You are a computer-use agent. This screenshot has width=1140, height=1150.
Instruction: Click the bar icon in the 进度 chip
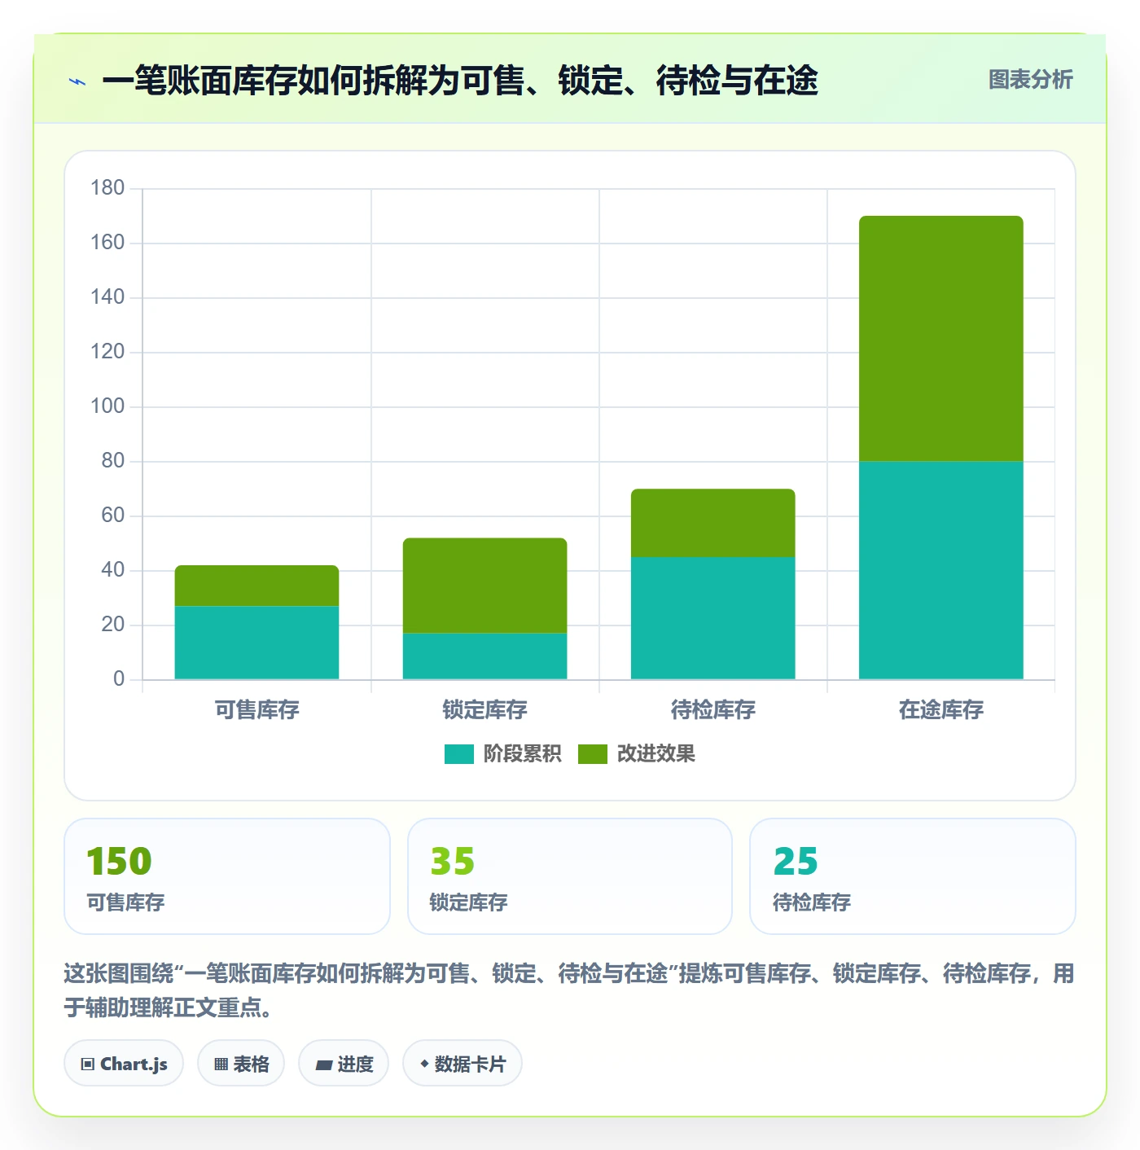pos(323,1064)
